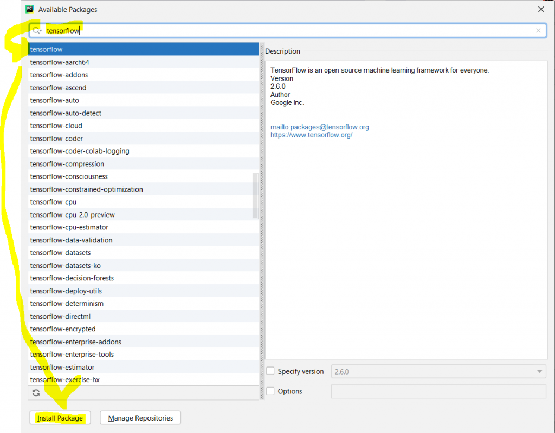This screenshot has height=433, width=555.
Task: Open the search history dropdown arrow
Action: click(x=40, y=30)
